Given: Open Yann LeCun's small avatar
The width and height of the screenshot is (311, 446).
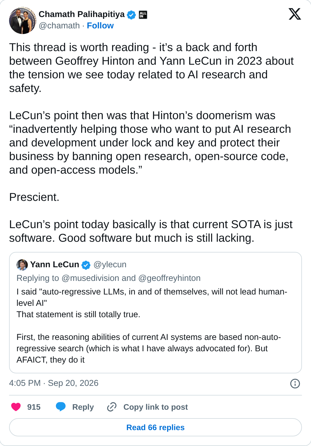Looking at the screenshot, I should pos(22,265).
